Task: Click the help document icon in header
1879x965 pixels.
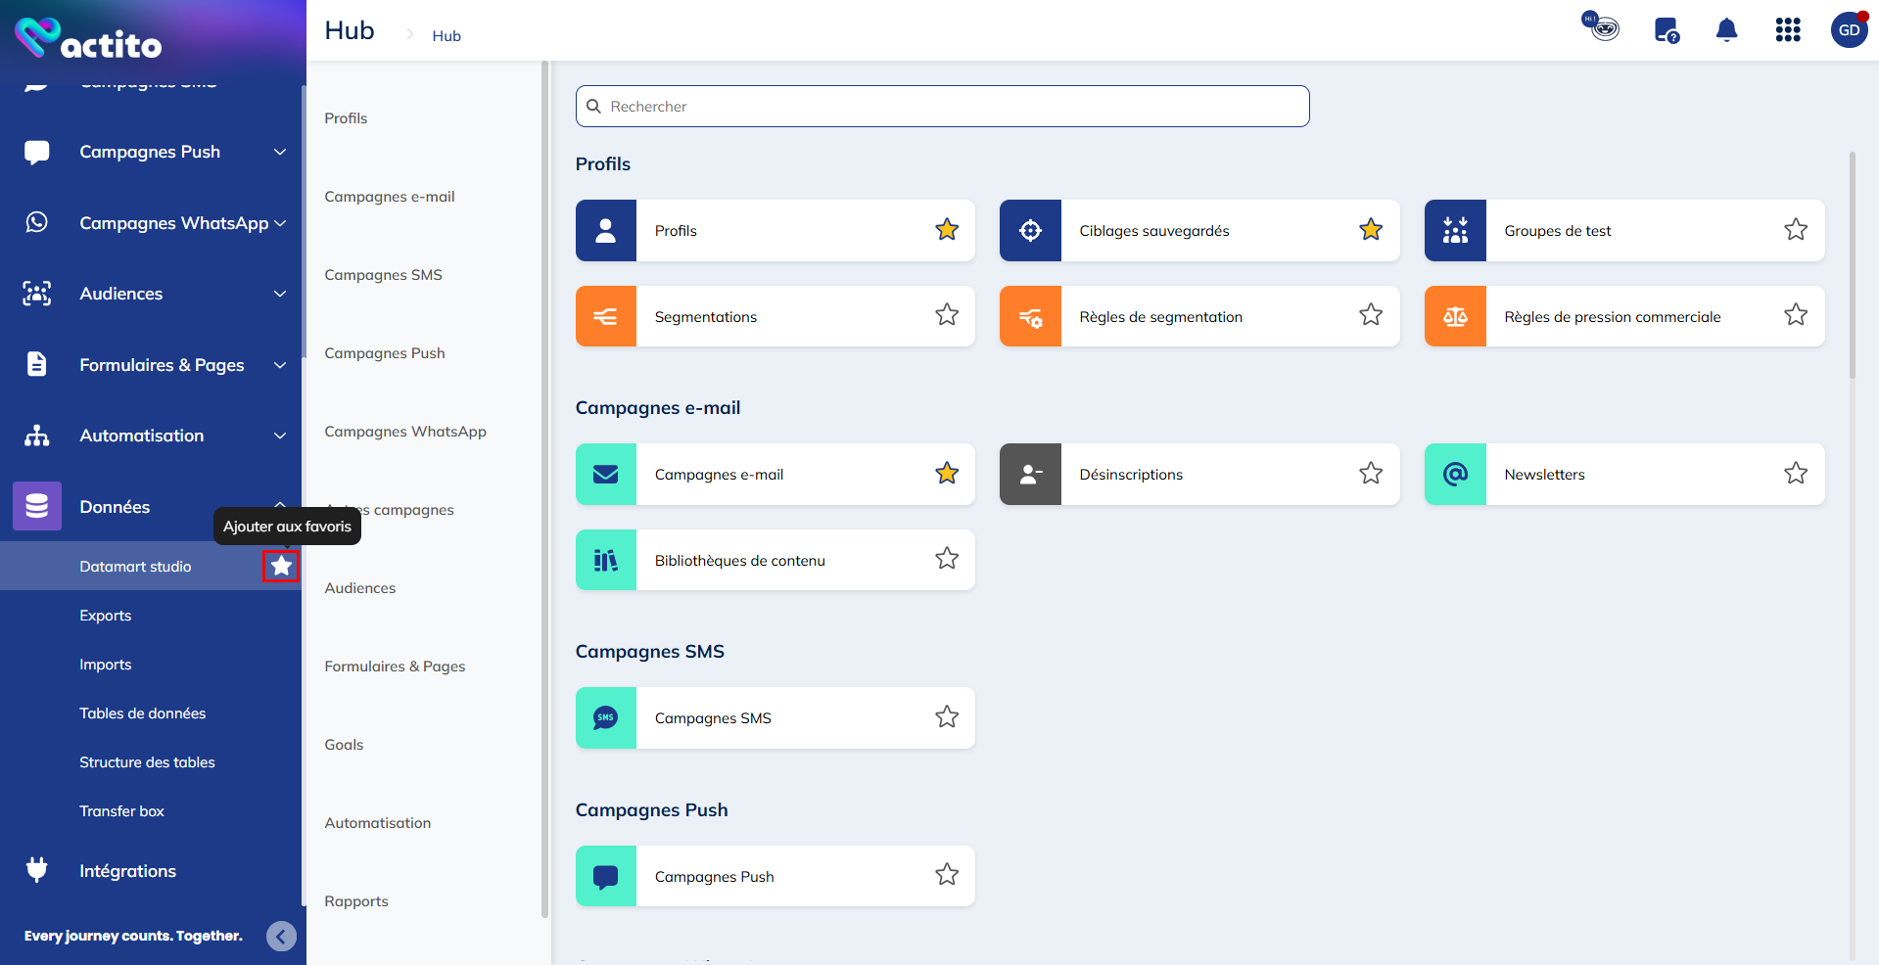Action: [1666, 30]
